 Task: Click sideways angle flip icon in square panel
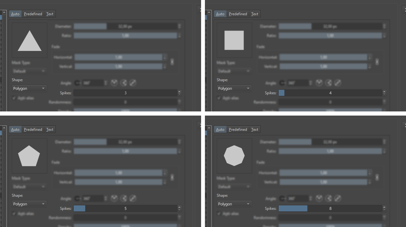(x=329, y=83)
